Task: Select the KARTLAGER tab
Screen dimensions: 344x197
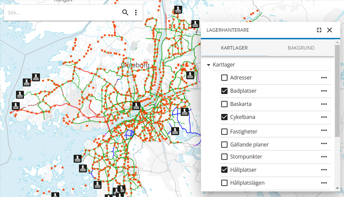Action: pyautogui.click(x=234, y=48)
